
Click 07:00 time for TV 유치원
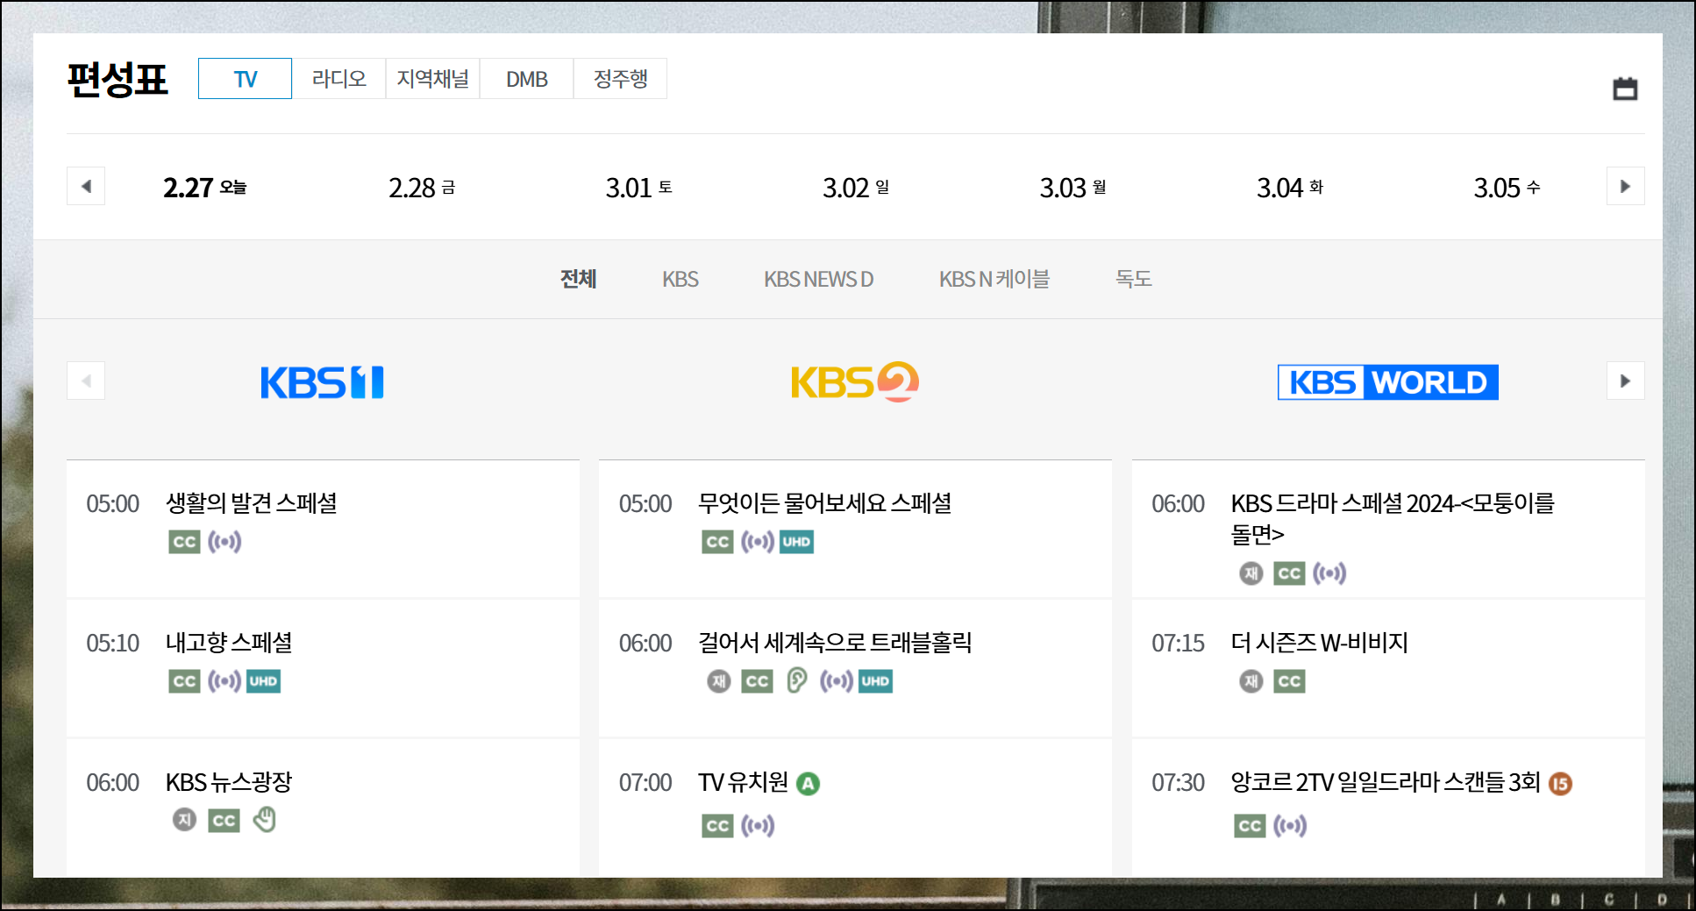click(x=645, y=782)
